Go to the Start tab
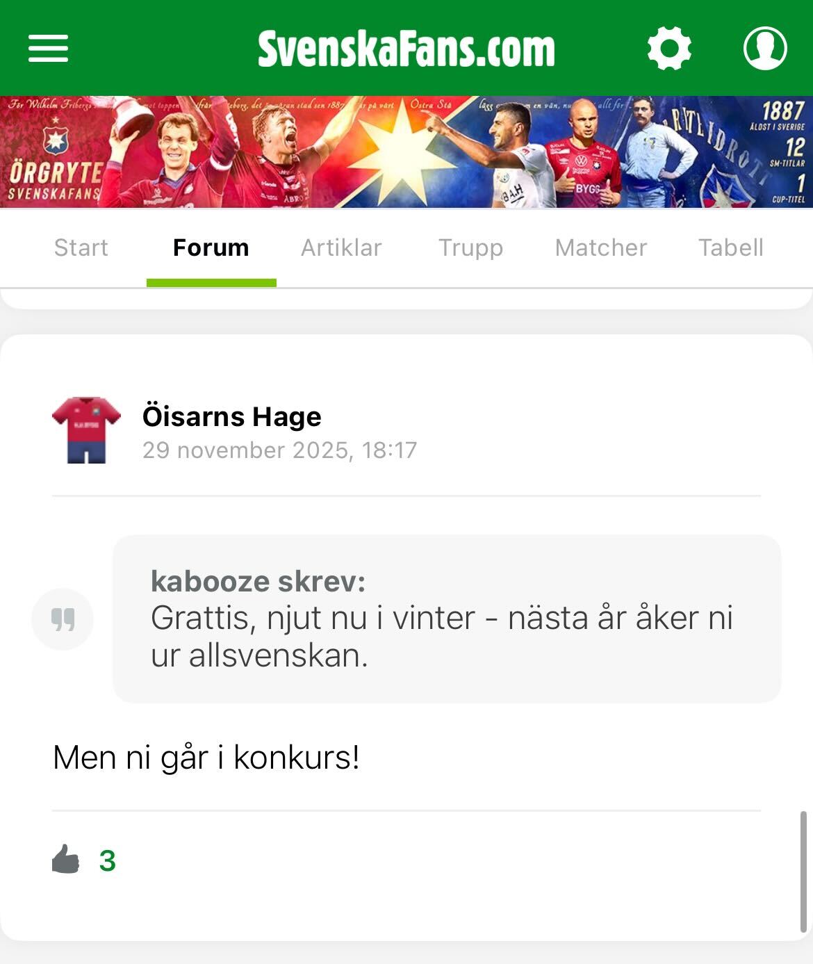The width and height of the screenshot is (813, 964). pyautogui.click(x=81, y=247)
